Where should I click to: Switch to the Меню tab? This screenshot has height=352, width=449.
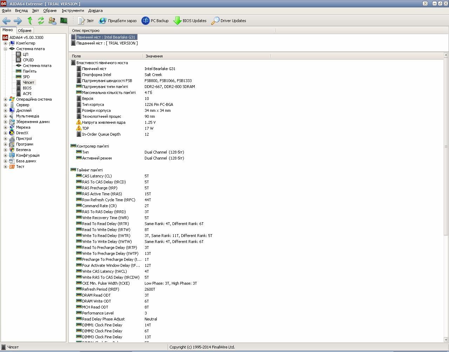pos(7,30)
